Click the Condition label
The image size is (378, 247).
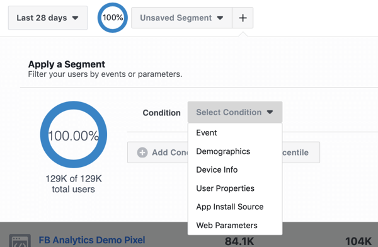click(161, 113)
